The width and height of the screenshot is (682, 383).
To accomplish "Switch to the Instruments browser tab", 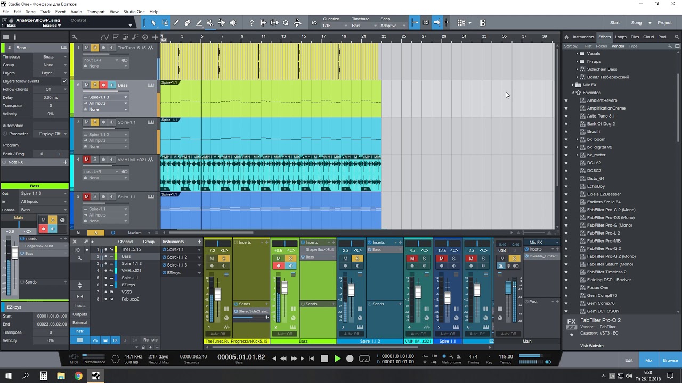I will pyautogui.click(x=583, y=37).
